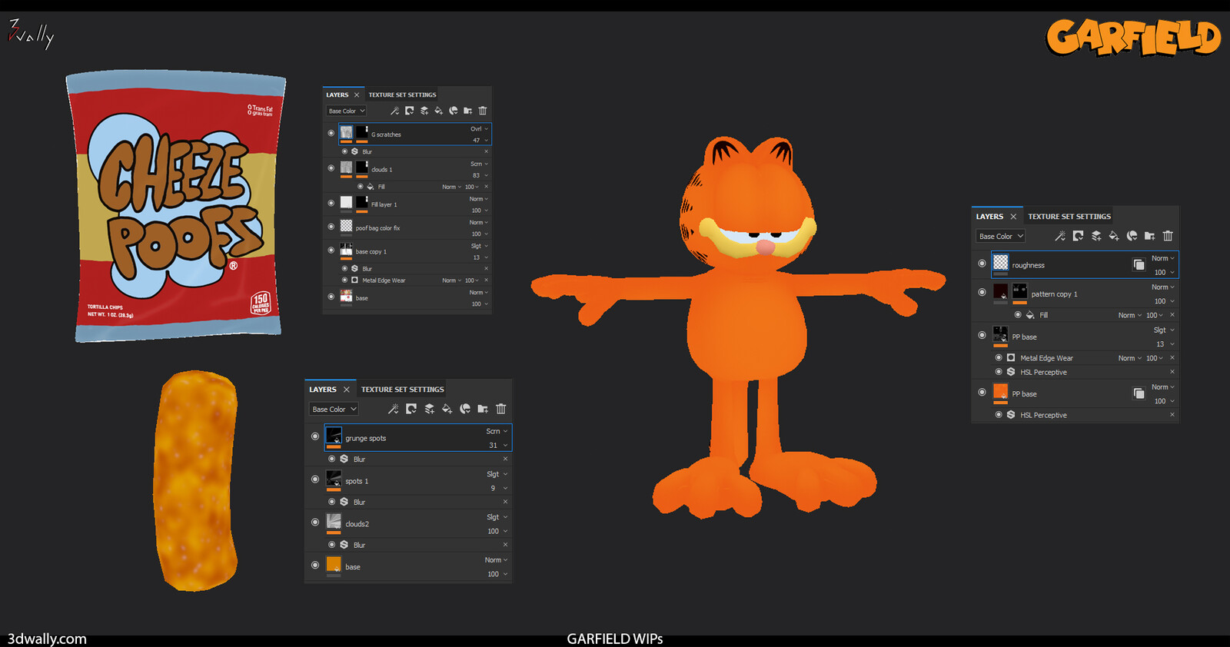This screenshot has height=647, width=1230.
Task: Open the Slgt blend mode dropdown on clouds2
Action: tap(497, 517)
